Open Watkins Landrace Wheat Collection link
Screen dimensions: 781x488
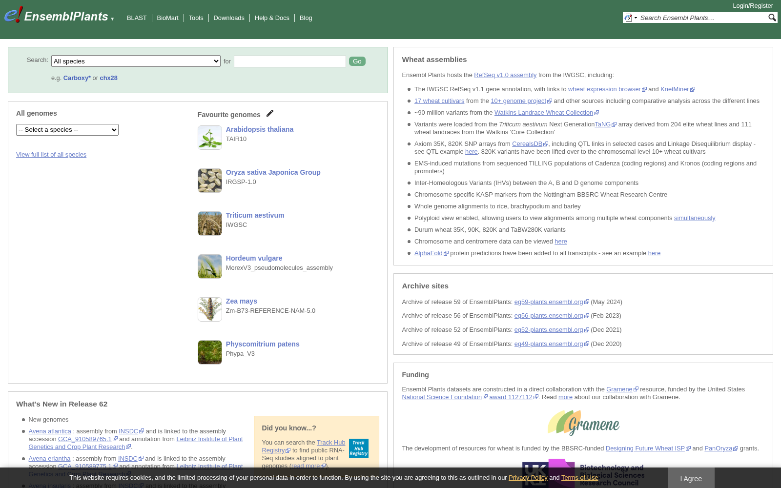[546, 113]
